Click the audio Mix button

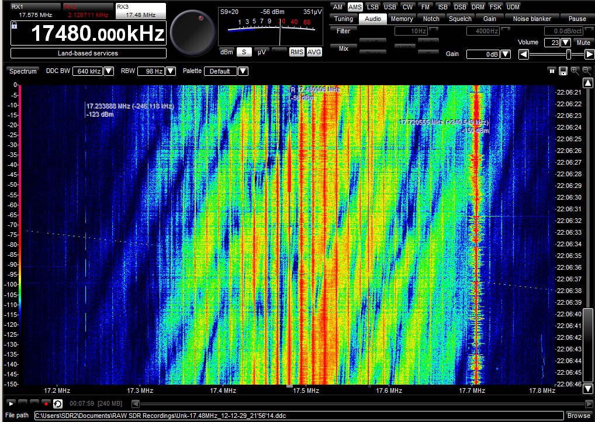pyautogui.click(x=343, y=48)
